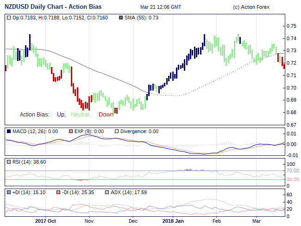
Task: Click the chart title 'NZDUSD Daily Chart - Action Bias'
Action: point(53,7)
